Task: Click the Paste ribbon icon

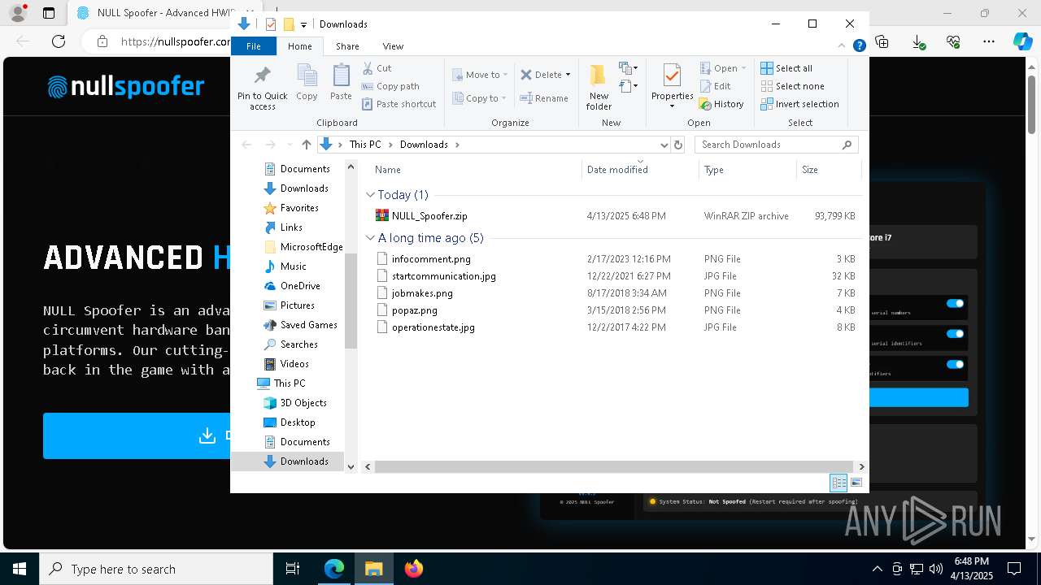Action: pyautogui.click(x=341, y=83)
